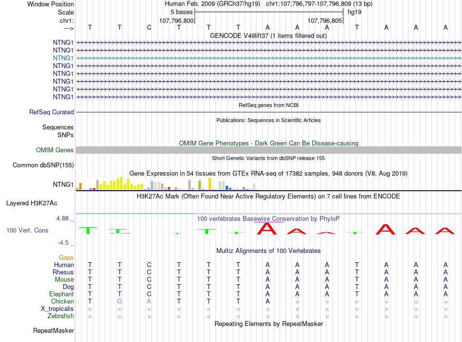Click the Zebrafish alignment row label
The height and width of the screenshot is (342, 462).
tap(61, 316)
